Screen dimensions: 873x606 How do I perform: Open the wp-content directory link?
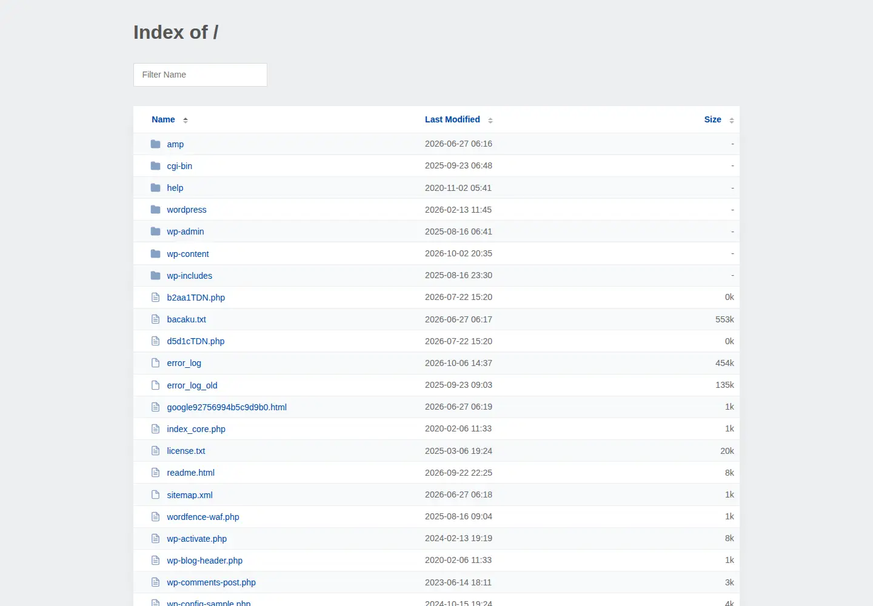pos(188,254)
